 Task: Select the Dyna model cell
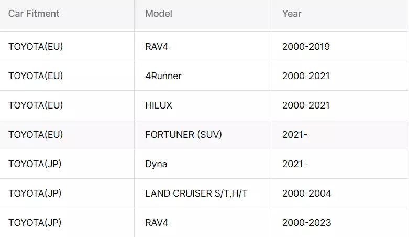[x=156, y=164]
